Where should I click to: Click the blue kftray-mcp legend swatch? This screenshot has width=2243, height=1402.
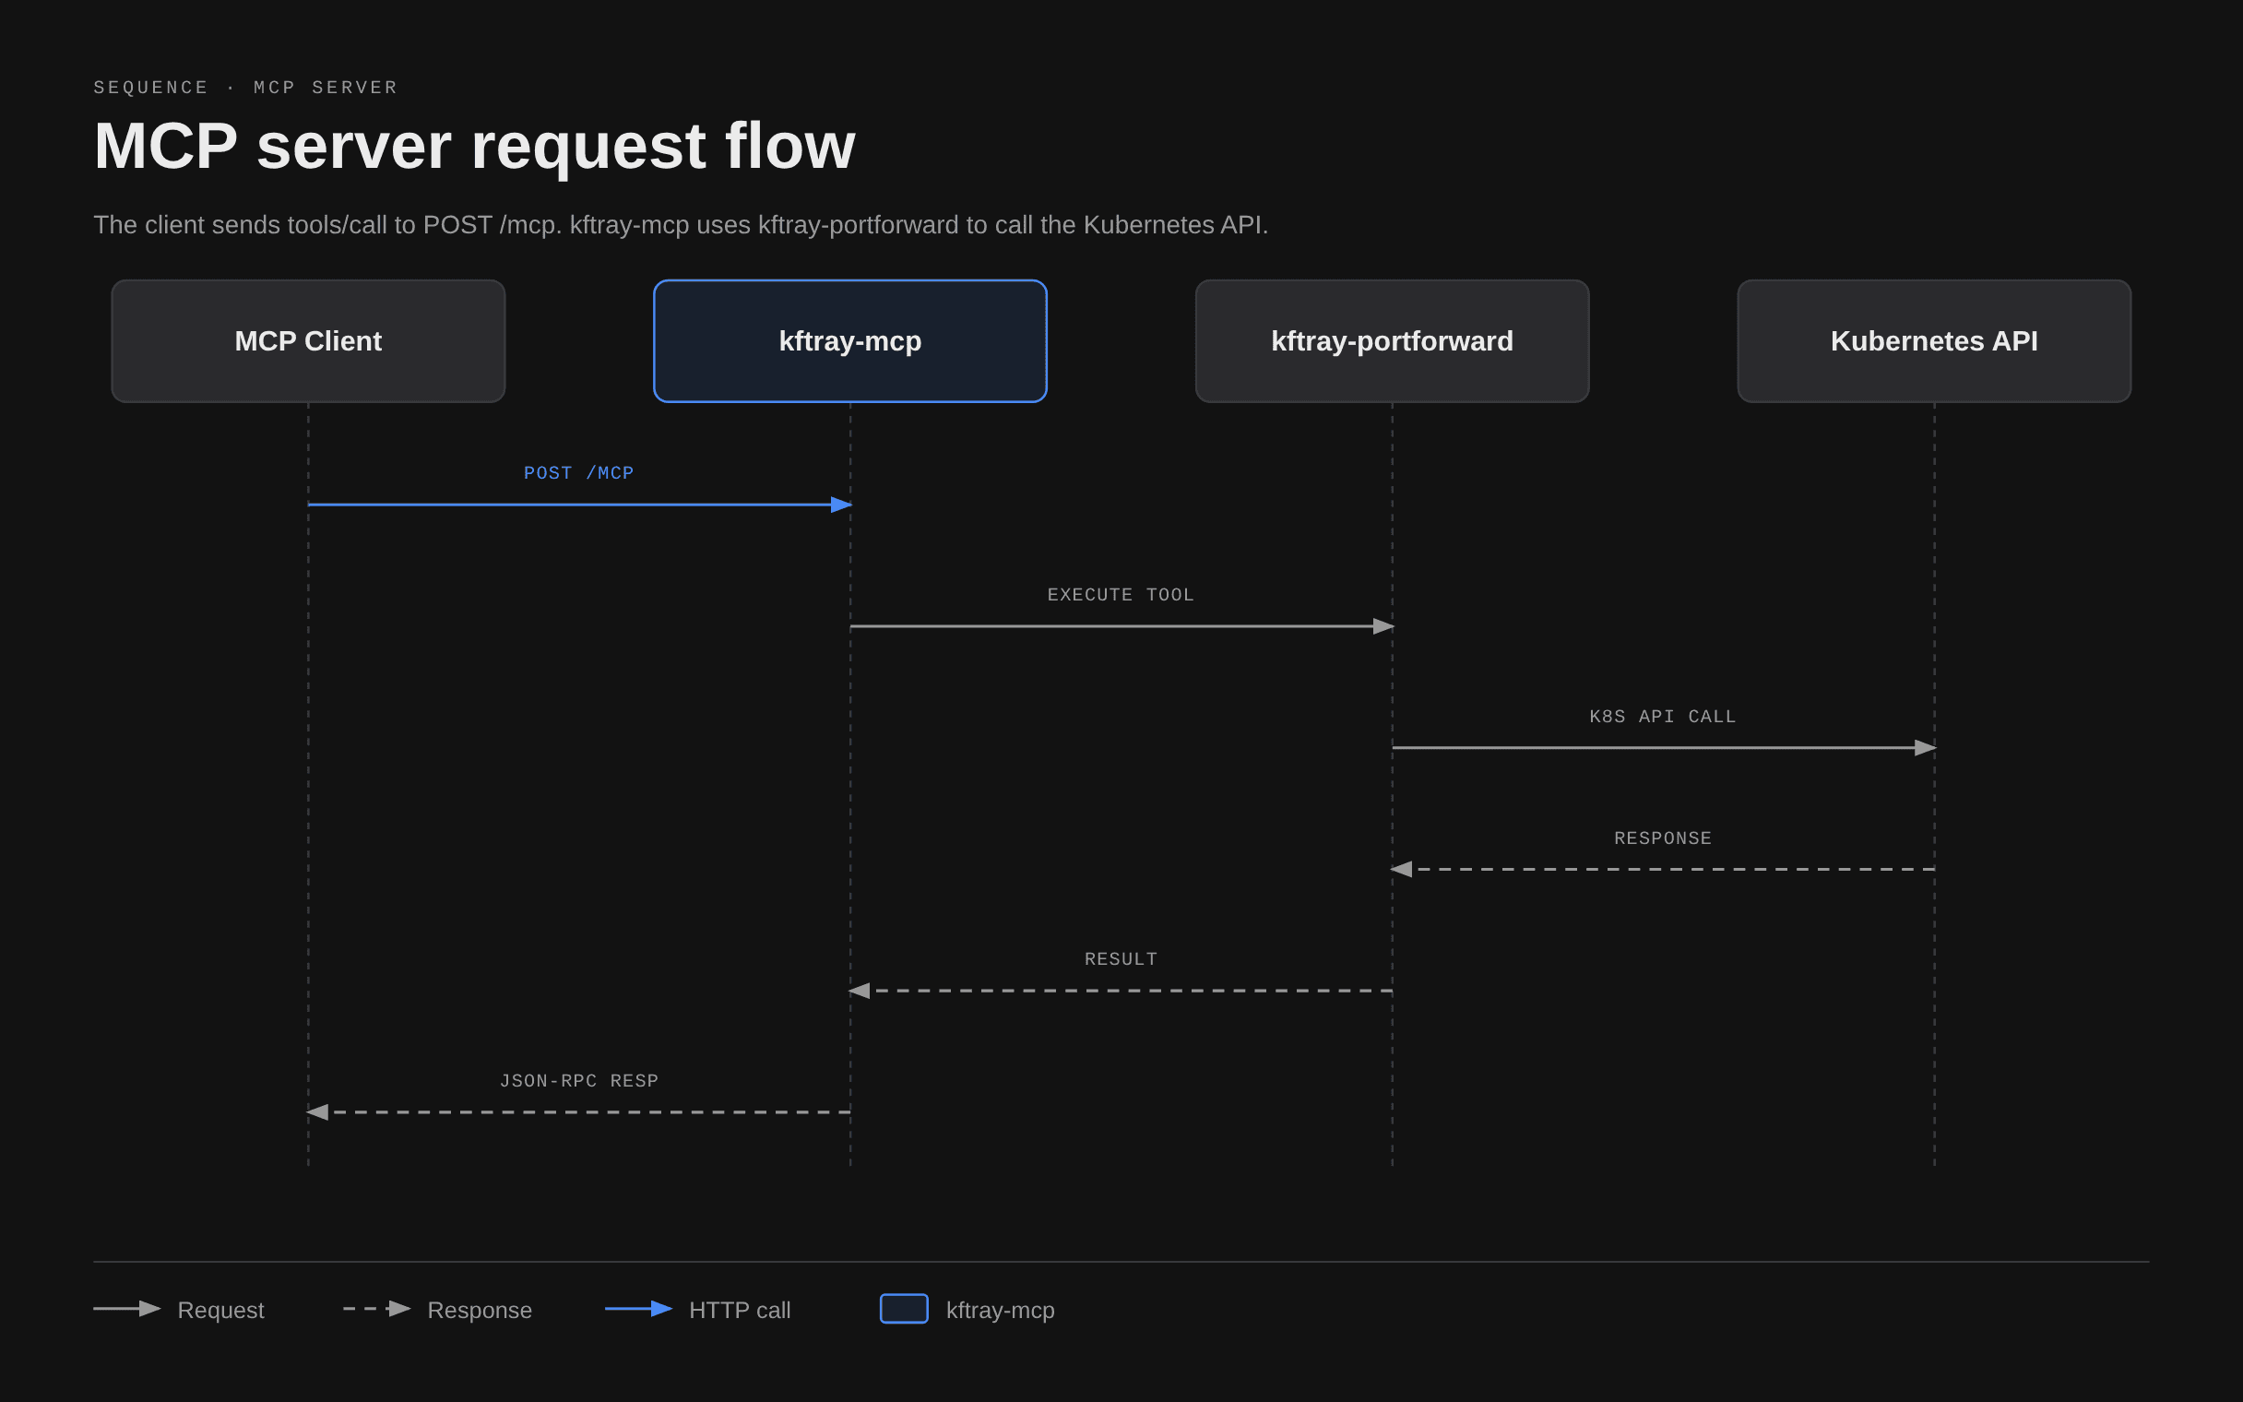tap(904, 1308)
